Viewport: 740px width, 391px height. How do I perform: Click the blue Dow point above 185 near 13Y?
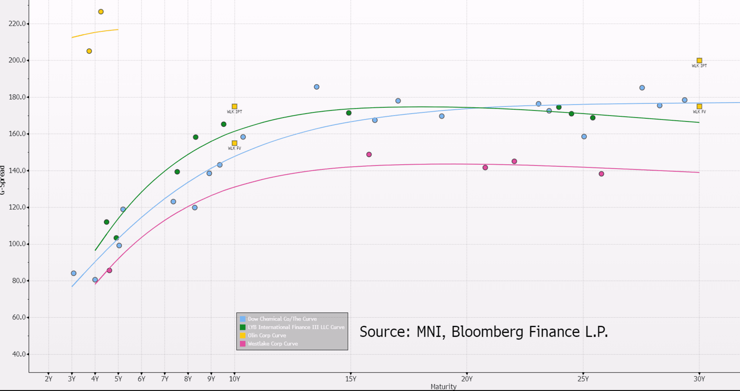pyautogui.click(x=317, y=87)
